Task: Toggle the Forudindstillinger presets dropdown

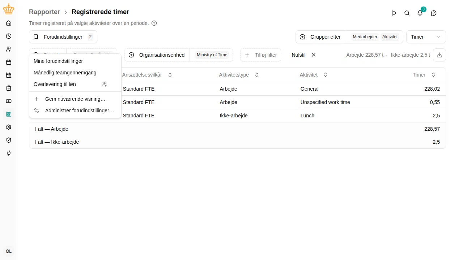Action: 63,37
